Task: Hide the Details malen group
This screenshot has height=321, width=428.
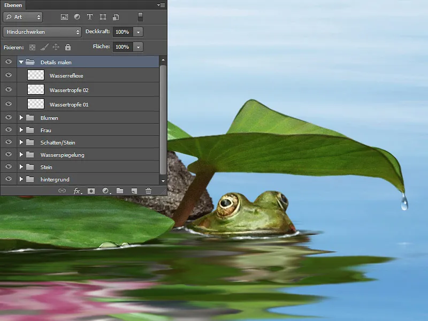Action: pyautogui.click(x=9, y=62)
